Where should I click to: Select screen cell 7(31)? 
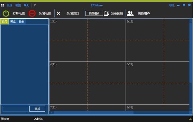(87, 108)
